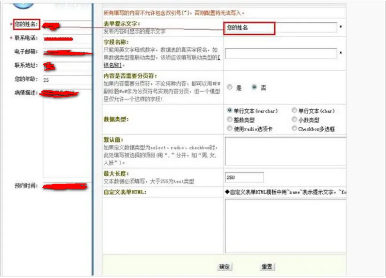Choose 单行文本(char) data type
Image resolution: width=386 pixels, height=278 pixels.
(294, 110)
